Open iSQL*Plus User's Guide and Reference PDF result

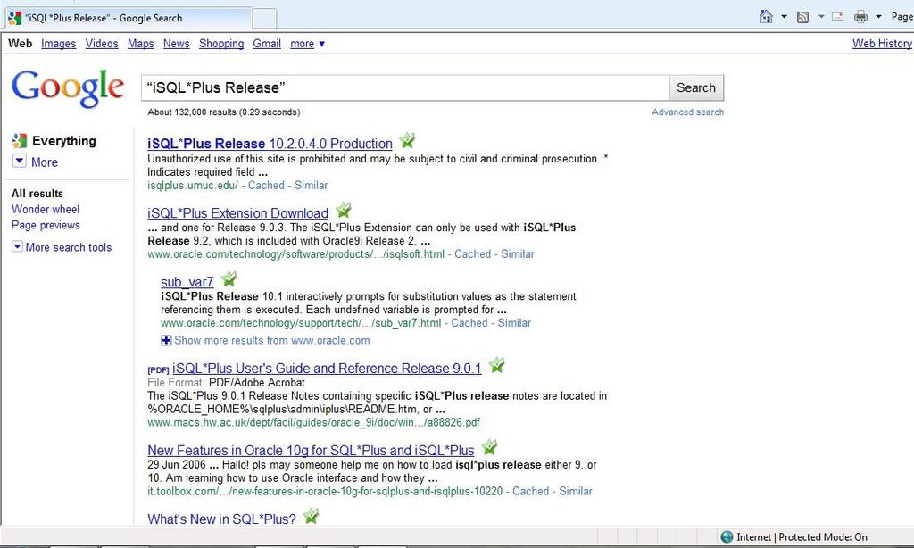(x=327, y=369)
